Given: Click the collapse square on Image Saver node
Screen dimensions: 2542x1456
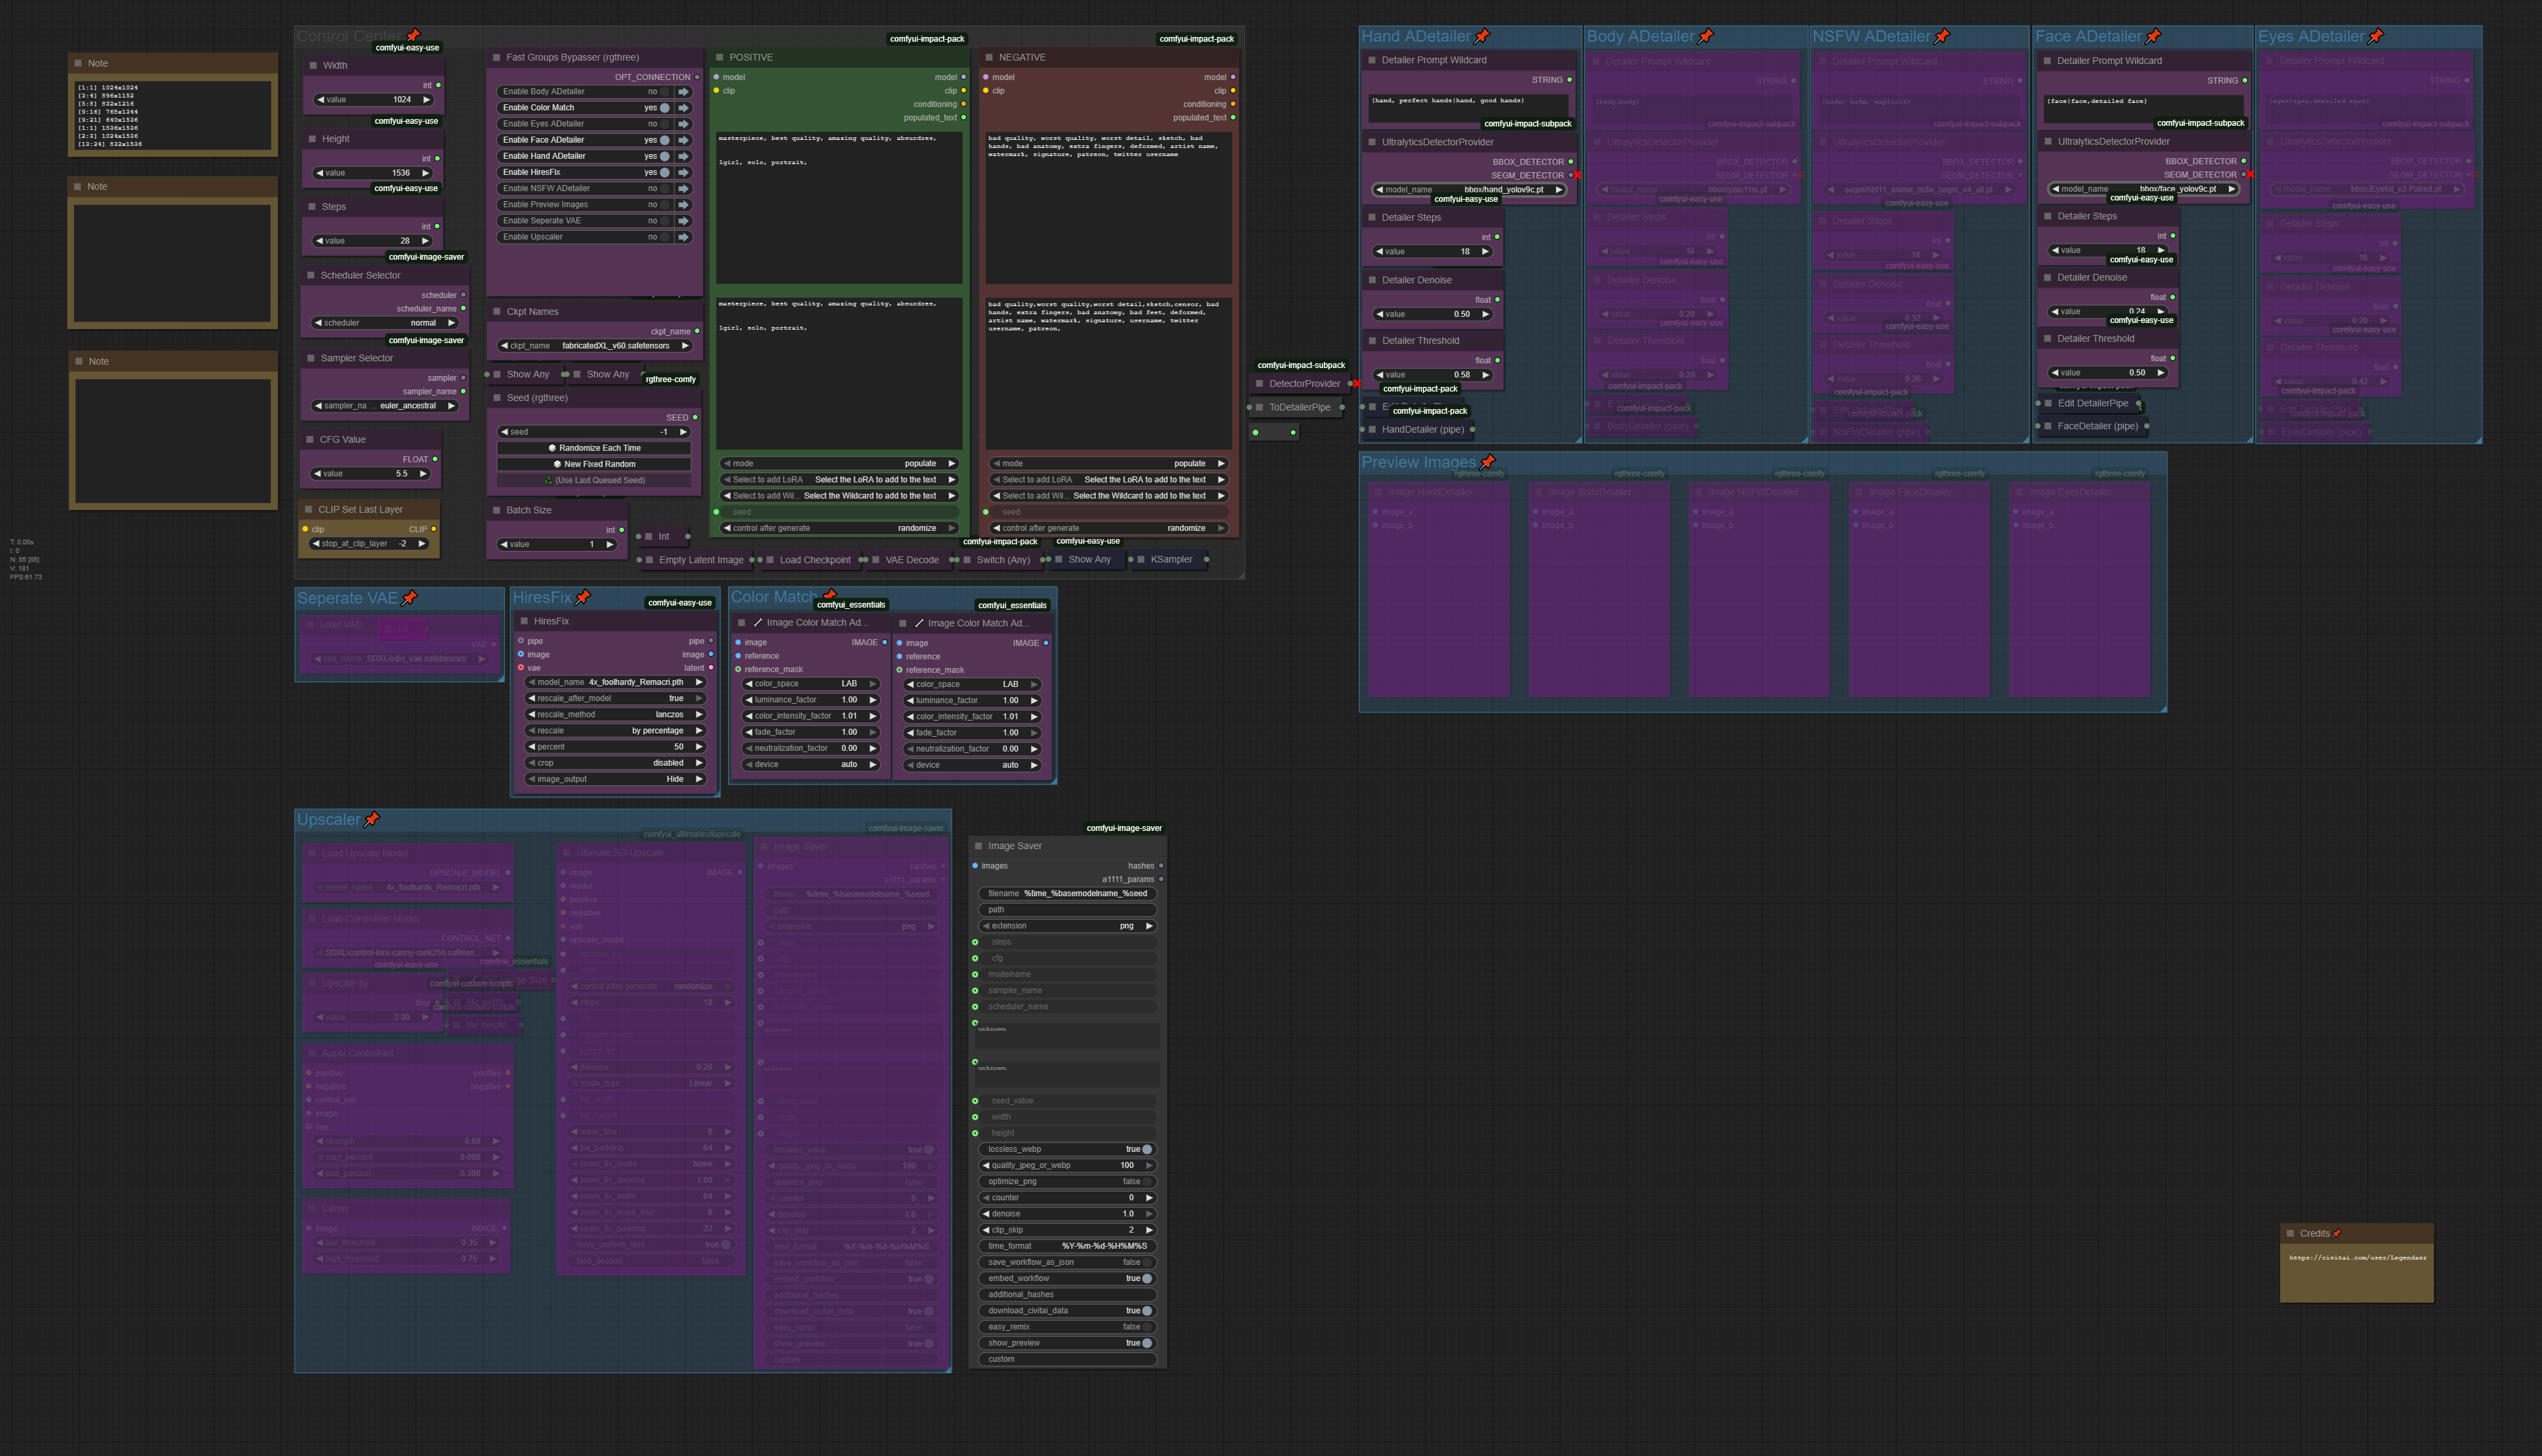Looking at the screenshot, I should tap(978, 846).
